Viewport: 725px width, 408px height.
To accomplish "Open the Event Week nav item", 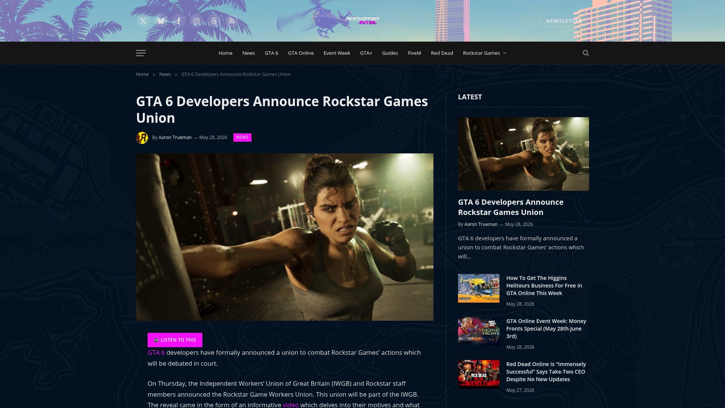I will 337,53.
